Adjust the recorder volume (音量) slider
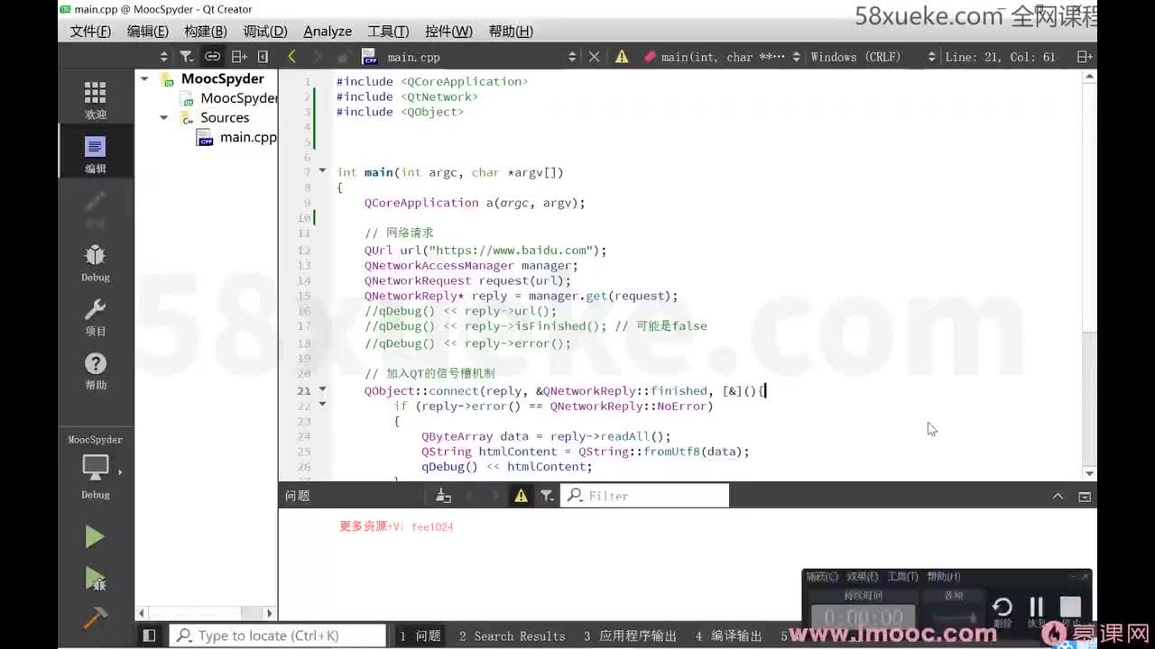Viewport: 1155px width, 649px height. click(x=954, y=617)
